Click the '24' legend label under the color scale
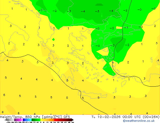 point(55,122)
